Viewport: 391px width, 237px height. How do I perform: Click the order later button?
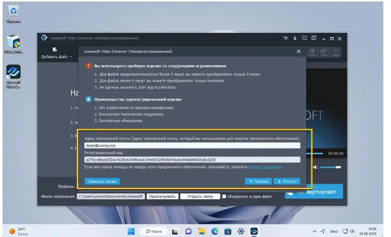pyautogui.click(x=102, y=181)
